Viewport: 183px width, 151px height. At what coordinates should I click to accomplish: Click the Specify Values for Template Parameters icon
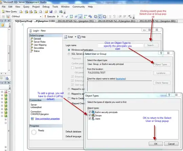point(130,17)
